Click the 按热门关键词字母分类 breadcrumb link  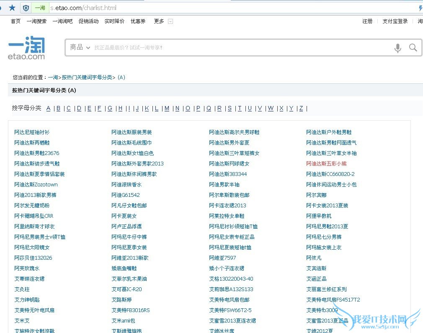coord(87,77)
